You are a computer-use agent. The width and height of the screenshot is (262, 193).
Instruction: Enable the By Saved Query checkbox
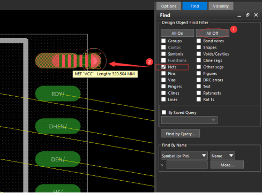click(164, 112)
